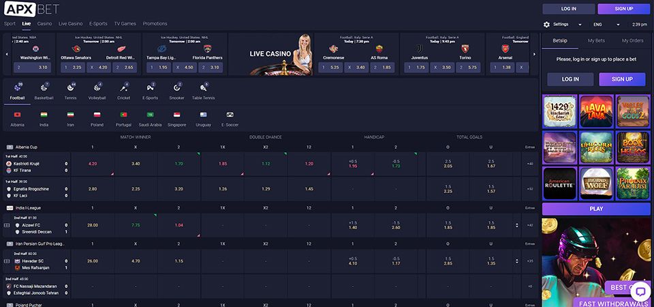Select the Basketball sport icon
Image resolution: width=654 pixels, height=307 pixels.
44,88
